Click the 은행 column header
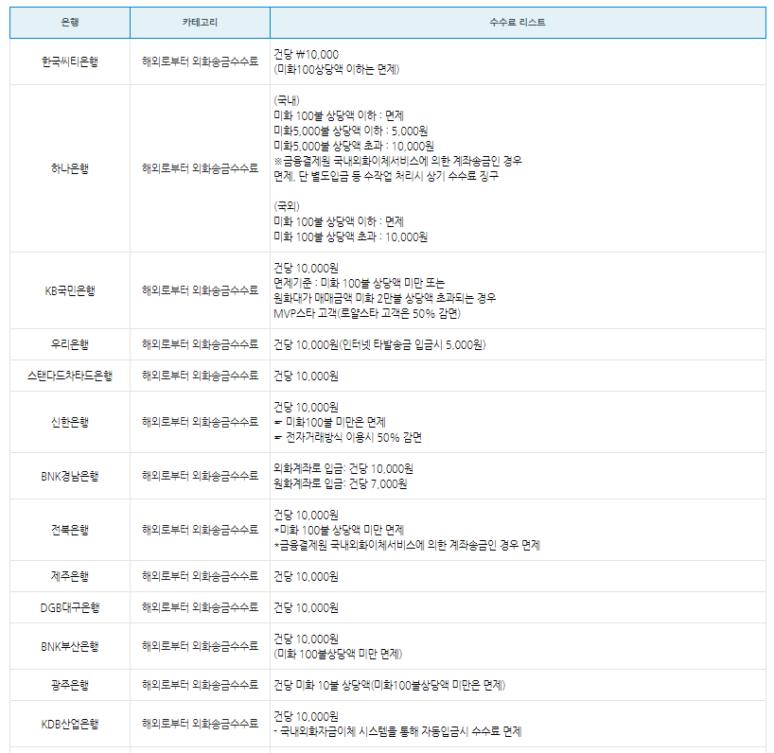The height and width of the screenshot is (753, 774). tap(70, 22)
